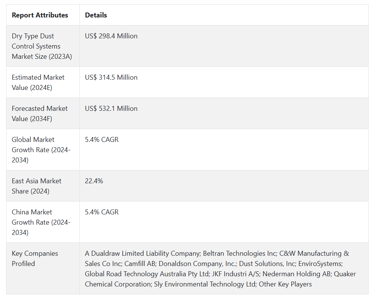Click the US$ 532.1 Million value
The width and height of the screenshot is (374, 299).
[111, 109]
